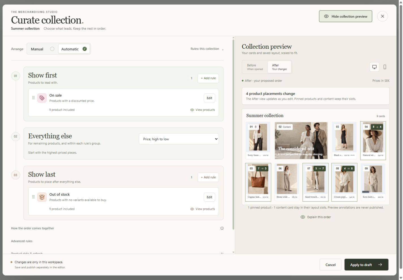
Task: Open the Cognac leather tote card 05
Action: [258, 182]
